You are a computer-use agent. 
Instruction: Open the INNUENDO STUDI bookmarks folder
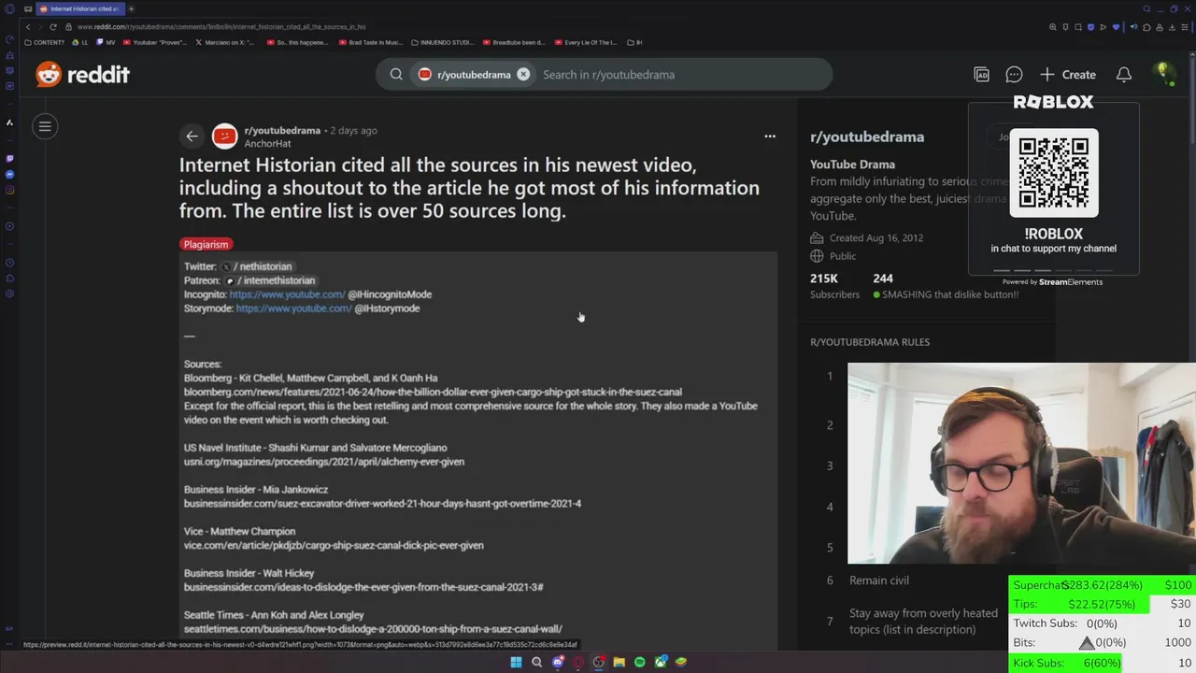pos(443,42)
